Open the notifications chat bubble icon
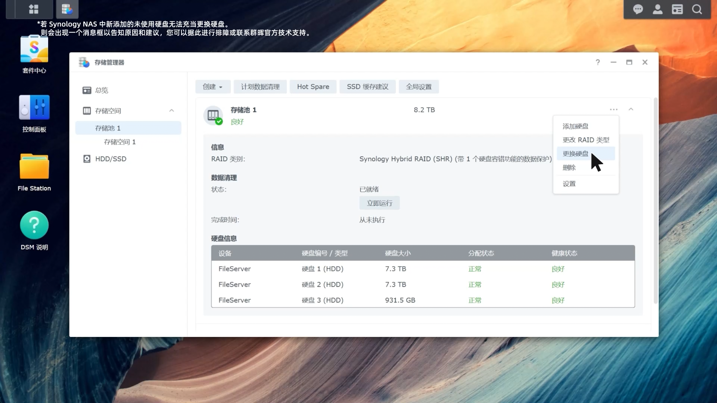The height and width of the screenshot is (403, 717). click(638, 9)
